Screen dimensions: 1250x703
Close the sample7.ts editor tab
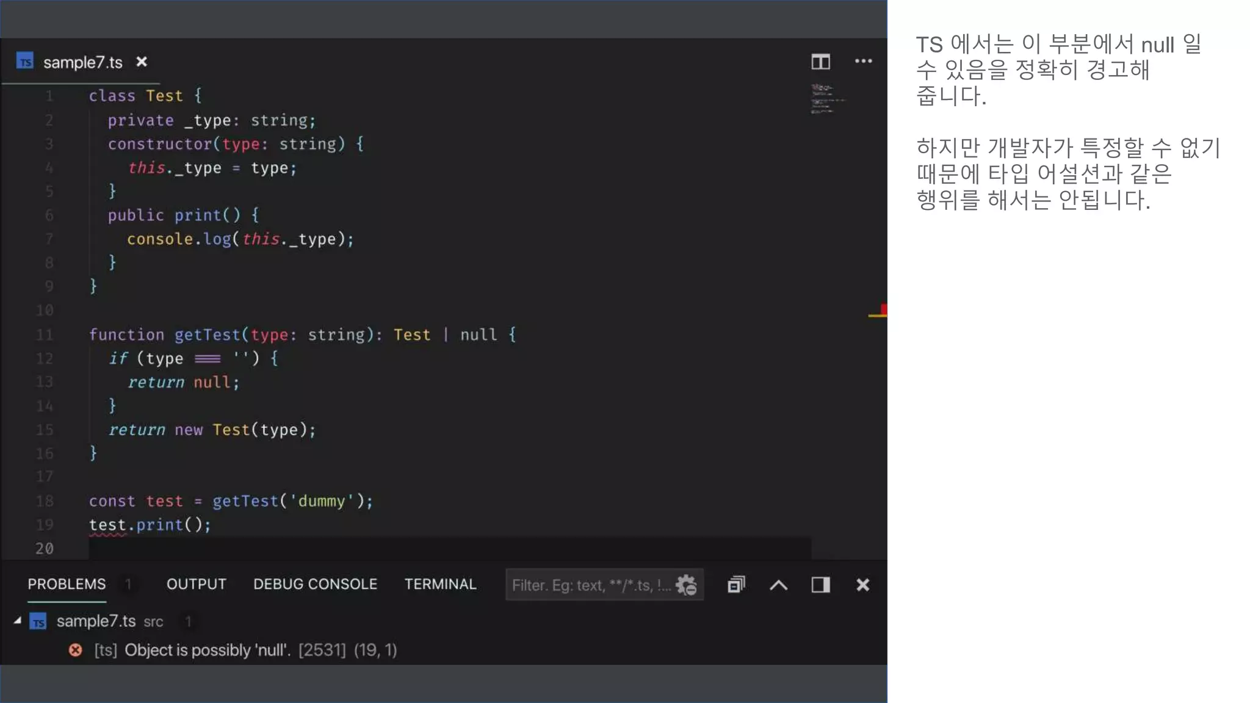(x=142, y=62)
